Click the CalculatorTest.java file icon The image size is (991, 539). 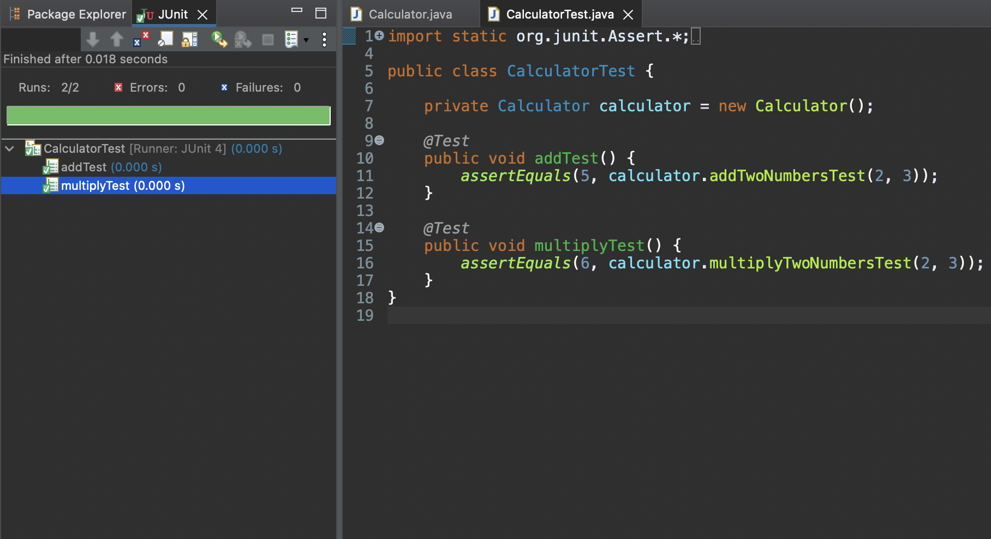pos(494,14)
